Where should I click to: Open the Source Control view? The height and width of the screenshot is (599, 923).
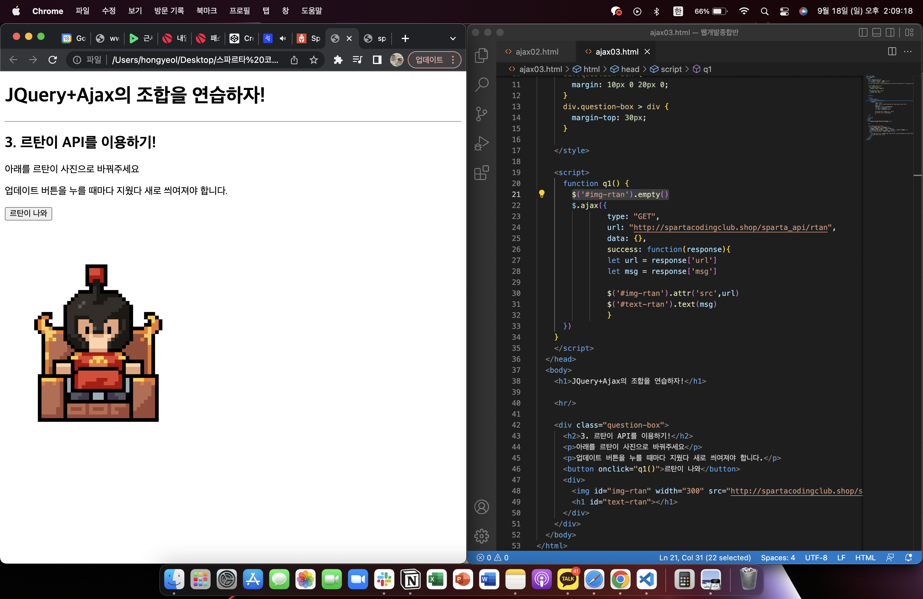[481, 114]
